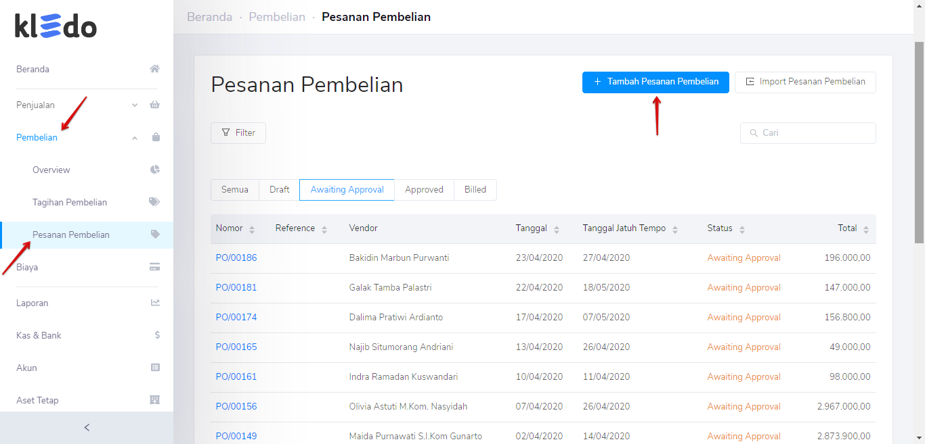Click the Tambah Pesanan Pembelian button
Viewport: 925px width, 444px height.
coord(655,82)
